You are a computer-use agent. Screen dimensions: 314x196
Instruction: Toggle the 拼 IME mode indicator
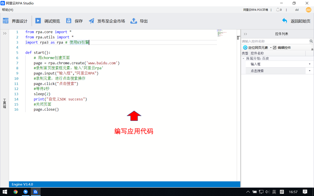tap(282, 192)
